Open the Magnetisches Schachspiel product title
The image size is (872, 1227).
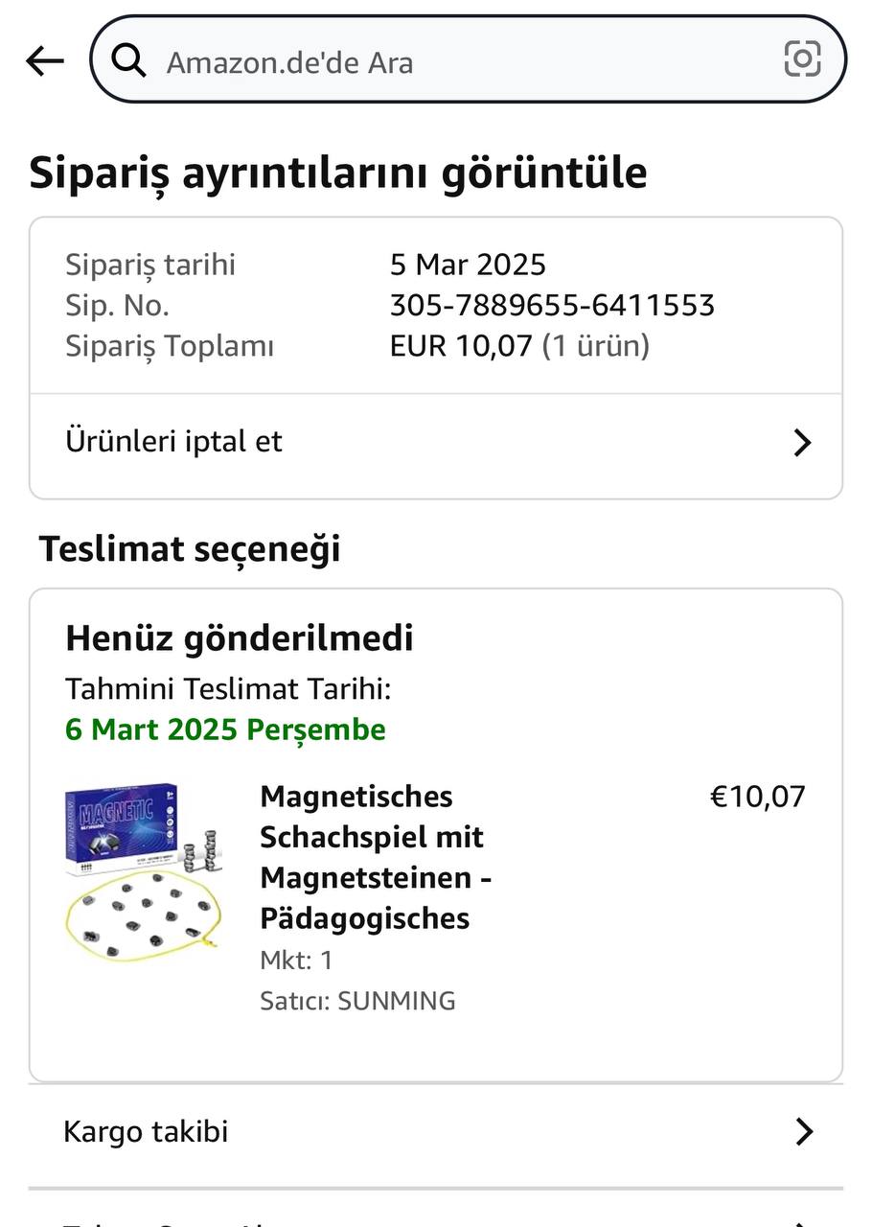[376, 857]
